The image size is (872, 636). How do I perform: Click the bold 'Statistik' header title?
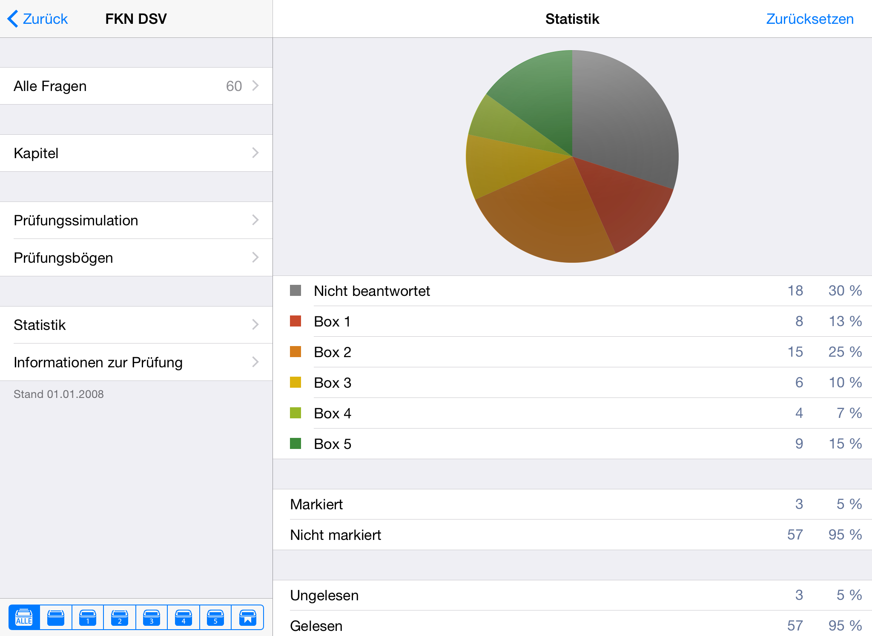572,19
